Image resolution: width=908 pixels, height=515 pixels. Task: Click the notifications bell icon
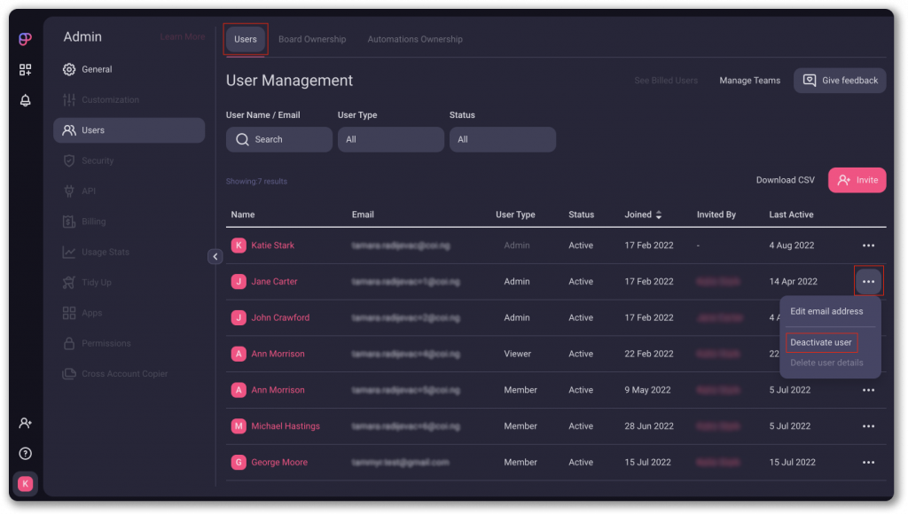point(26,100)
